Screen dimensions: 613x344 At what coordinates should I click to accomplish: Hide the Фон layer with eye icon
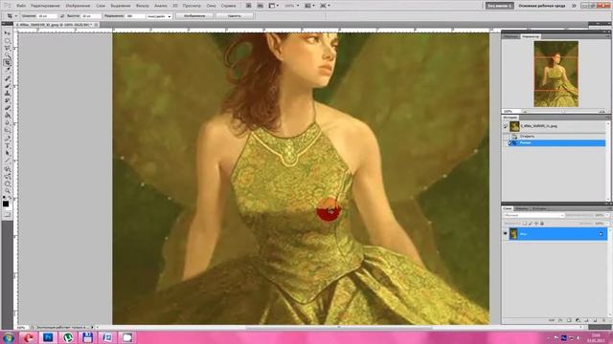click(x=505, y=233)
